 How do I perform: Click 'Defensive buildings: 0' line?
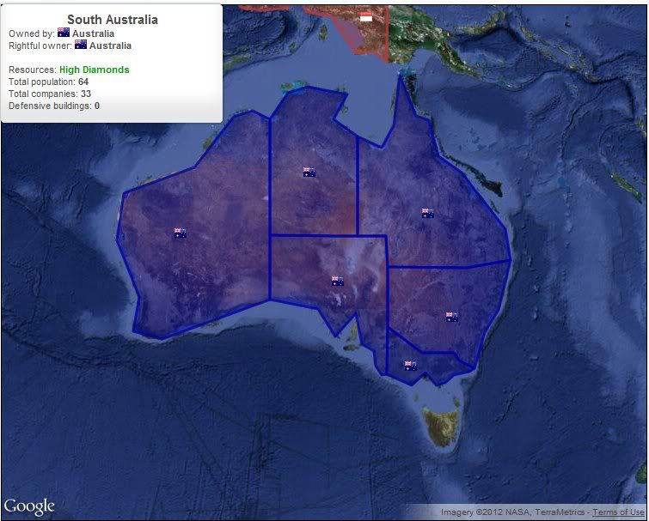coord(54,106)
